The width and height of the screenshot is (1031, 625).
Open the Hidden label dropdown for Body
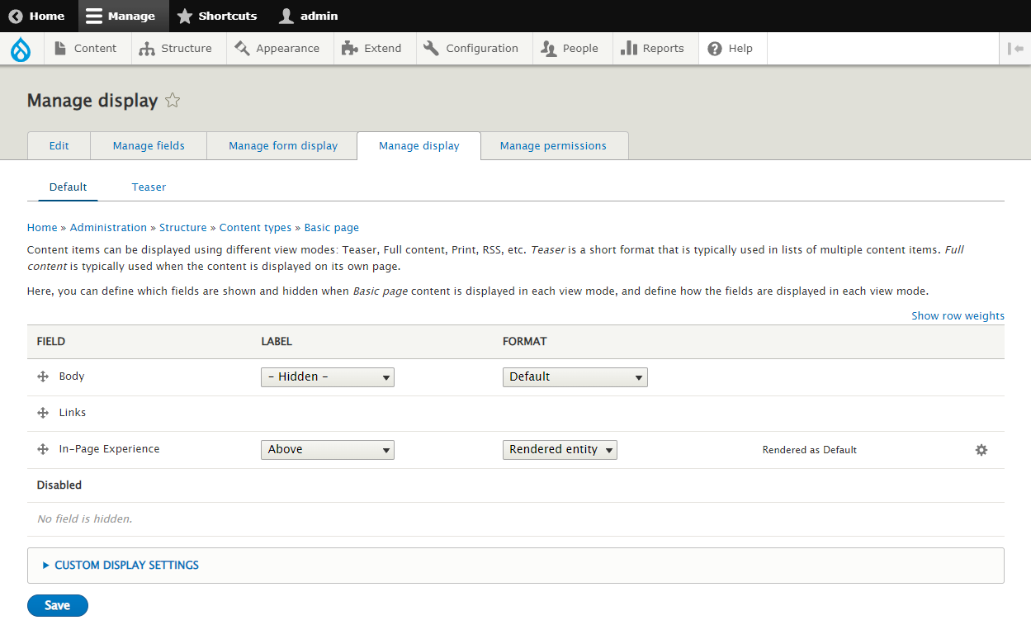[327, 376]
